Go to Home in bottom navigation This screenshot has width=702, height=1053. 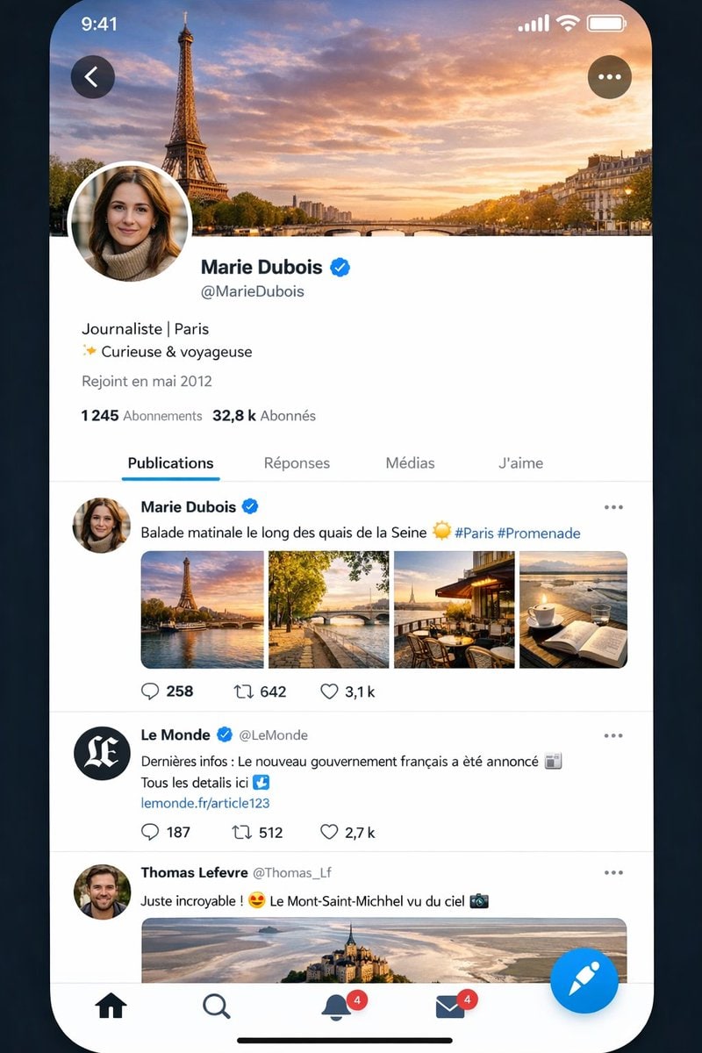111,1006
